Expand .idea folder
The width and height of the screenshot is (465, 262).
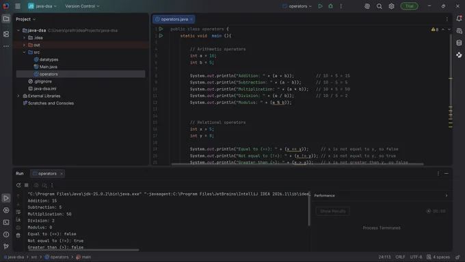(25, 38)
